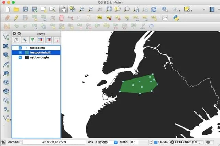220x146 pixels.
Task: Click the EPSG:4326 (OTF) CRS button
Action: pyautogui.click(x=186, y=142)
